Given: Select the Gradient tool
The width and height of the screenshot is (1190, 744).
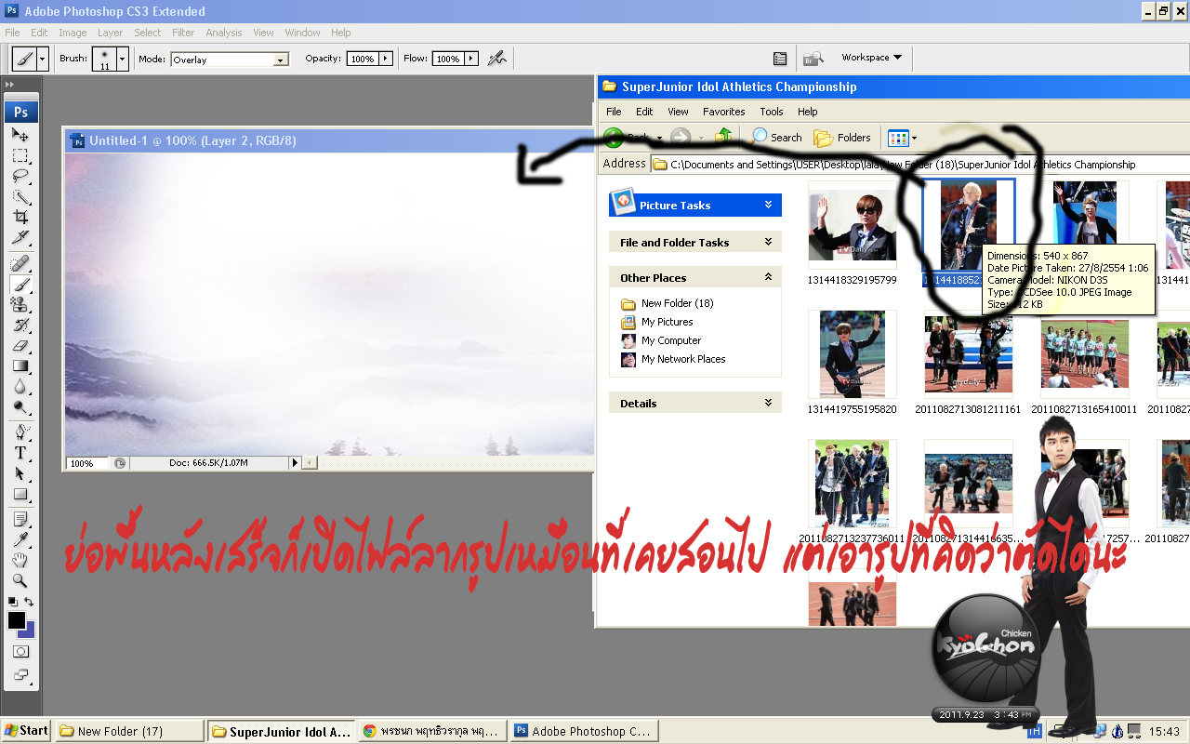Looking at the screenshot, I should [x=20, y=366].
